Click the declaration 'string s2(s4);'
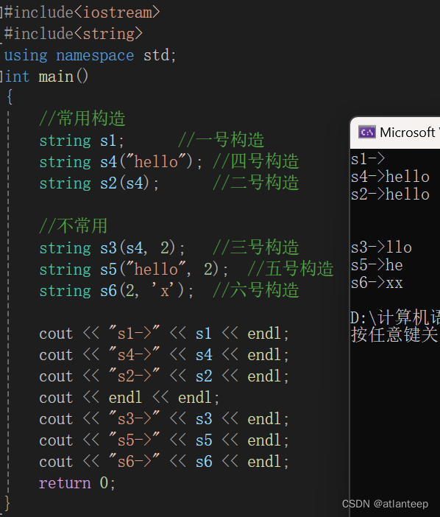Screen dimensions: 440x517 (x=99, y=183)
